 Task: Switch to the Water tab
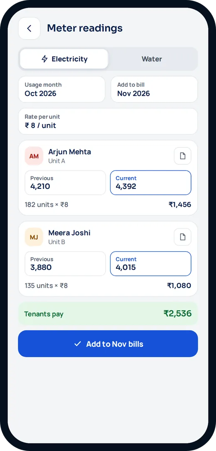pyautogui.click(x=152, y=59)
